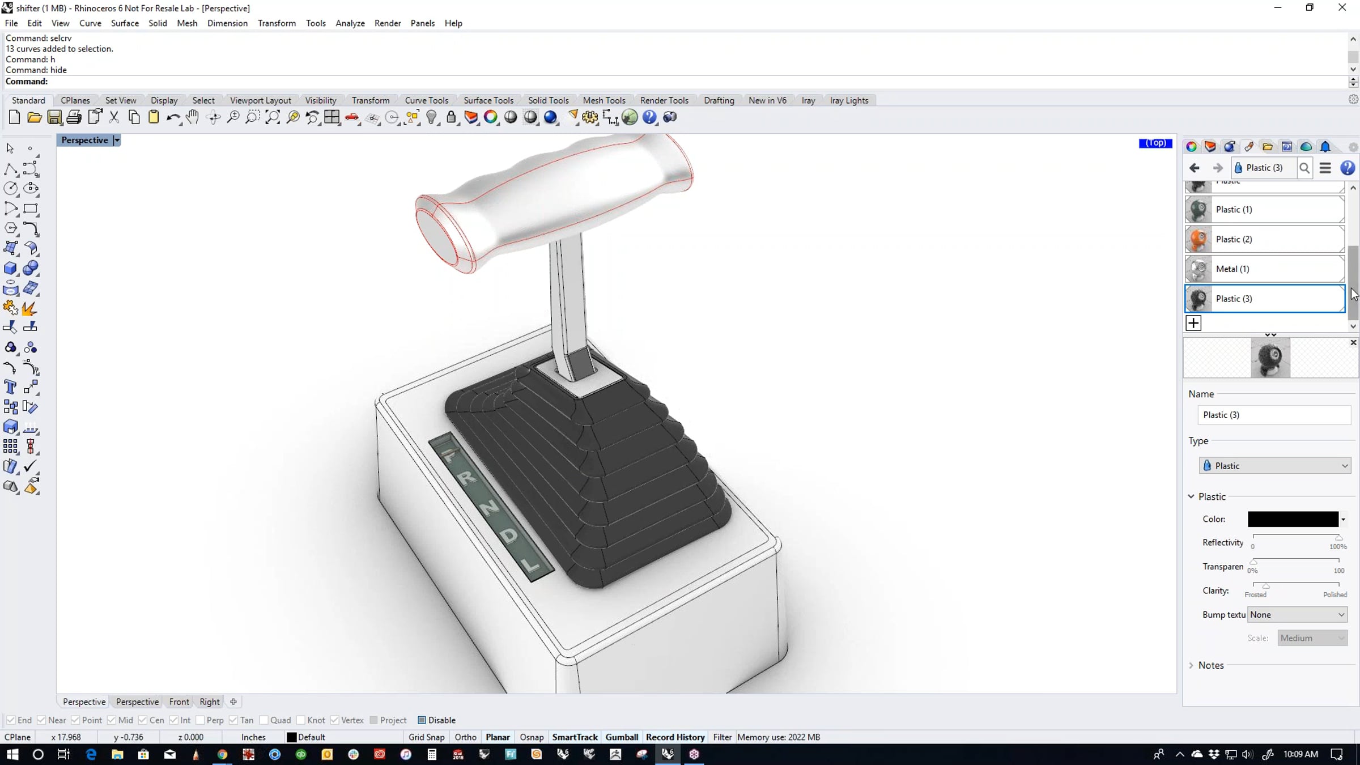Collapse the Plastic settings section
1360x765 pixels.
(1191, 497)
